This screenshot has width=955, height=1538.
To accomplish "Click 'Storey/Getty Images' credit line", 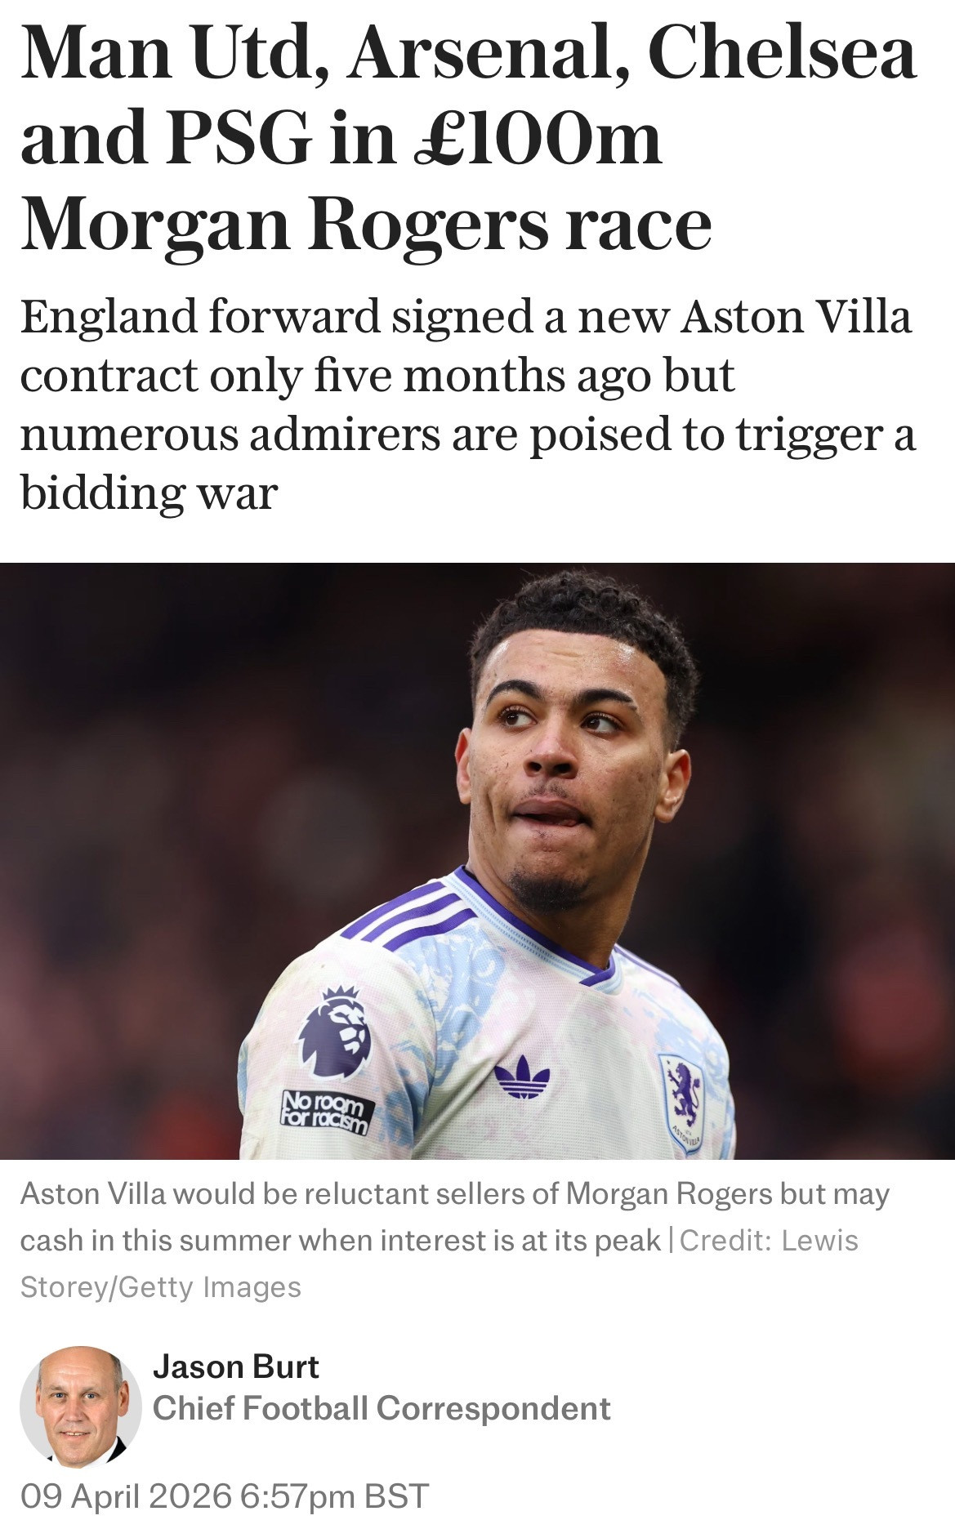I will pyautogui.click(x=161, y=1287).
